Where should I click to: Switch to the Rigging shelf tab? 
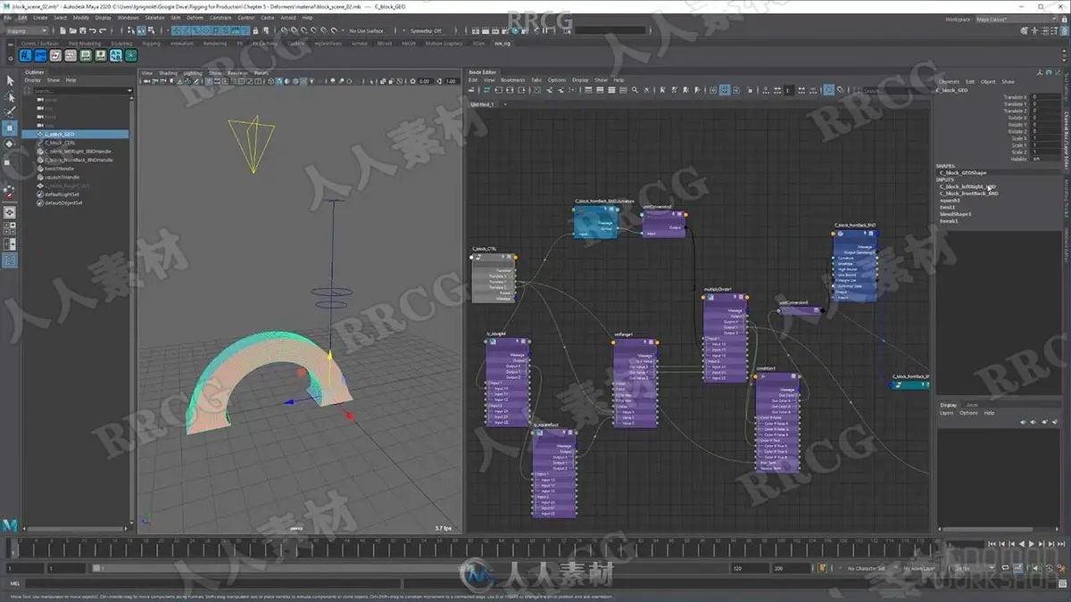point(152,43)
